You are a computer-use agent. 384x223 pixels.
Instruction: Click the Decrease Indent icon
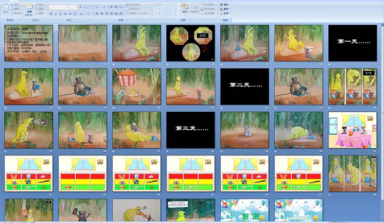point(111,7)
